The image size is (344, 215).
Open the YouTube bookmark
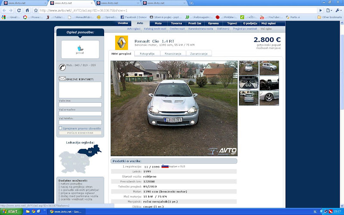tap(272, 17)
